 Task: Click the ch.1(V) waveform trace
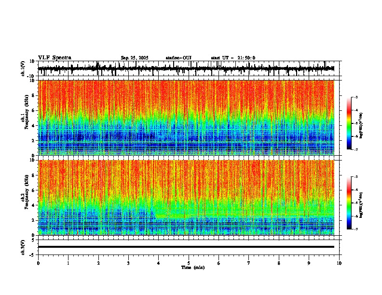coord(186,68)
